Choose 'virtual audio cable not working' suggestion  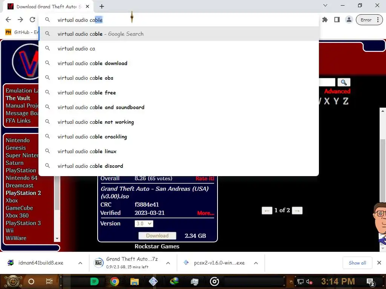coord(179,122)
